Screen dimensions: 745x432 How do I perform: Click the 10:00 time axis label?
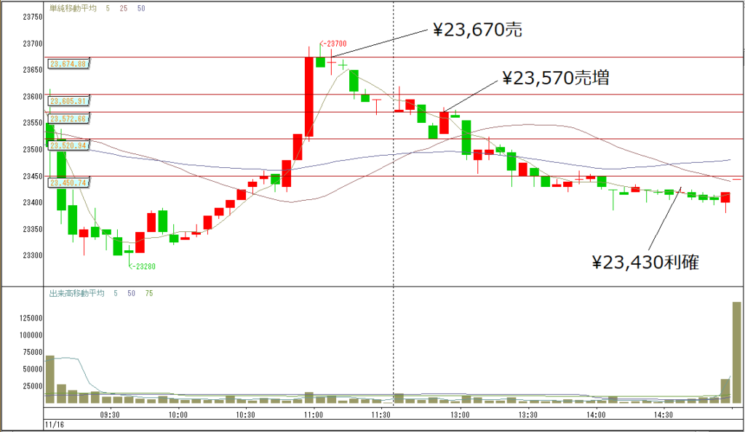pos(178,415)
